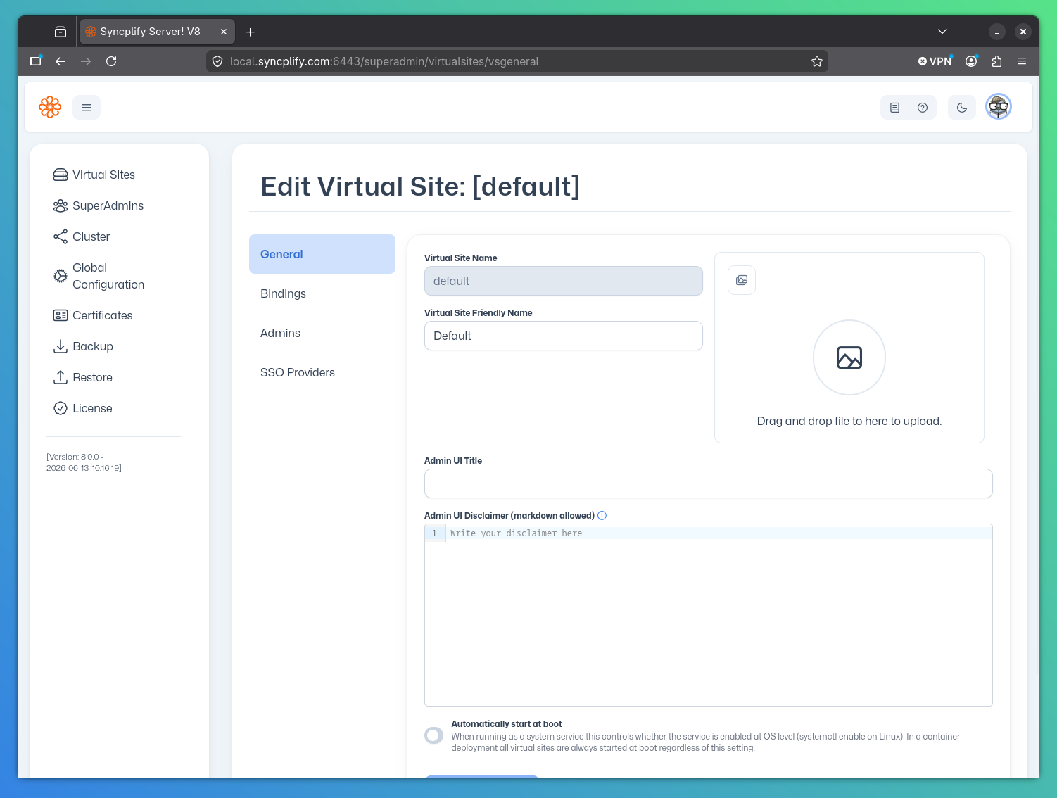Open the user avatar profile menu
Viewport: 1057px width, 798px height.
point(999,107)
